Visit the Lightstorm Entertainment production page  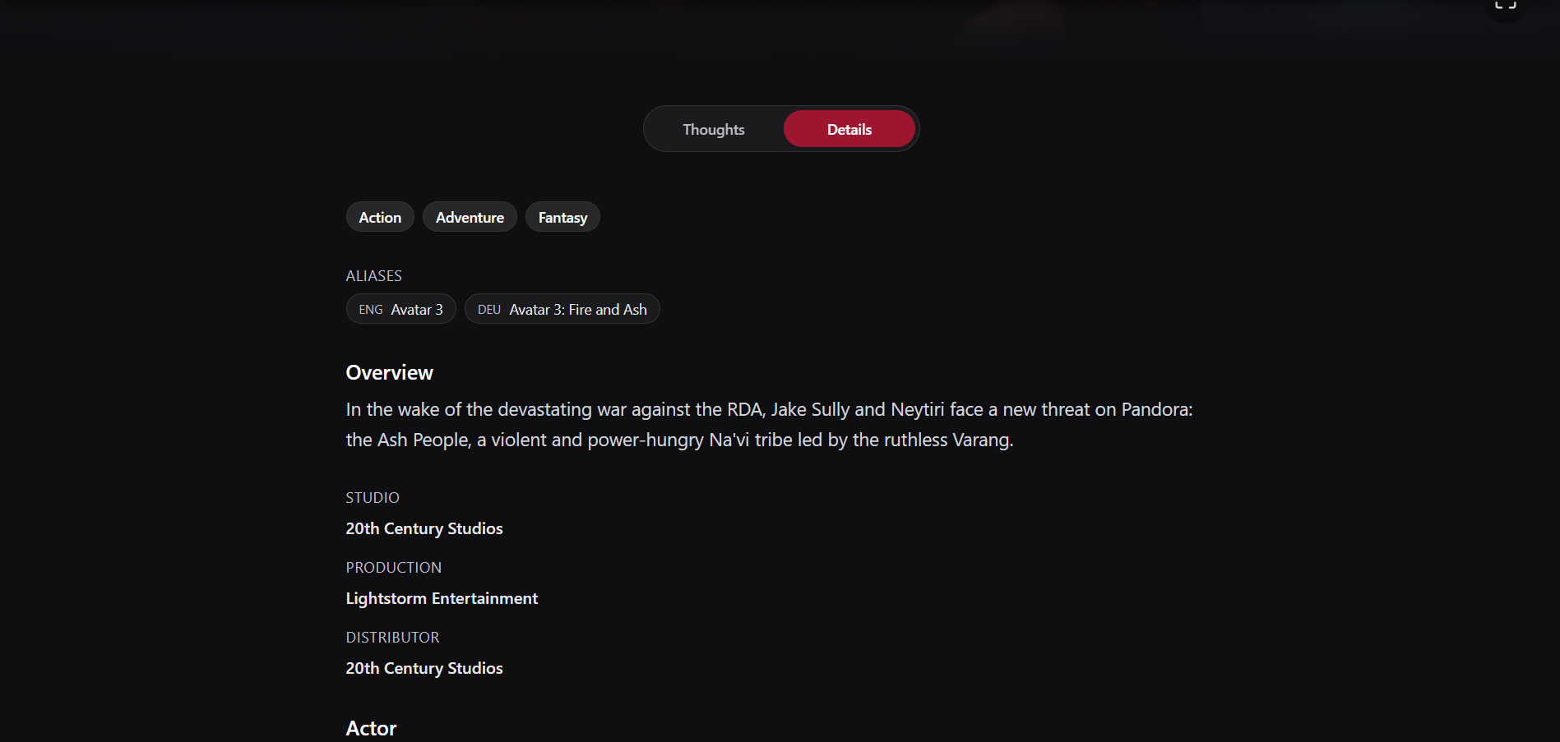click(441, 598)
